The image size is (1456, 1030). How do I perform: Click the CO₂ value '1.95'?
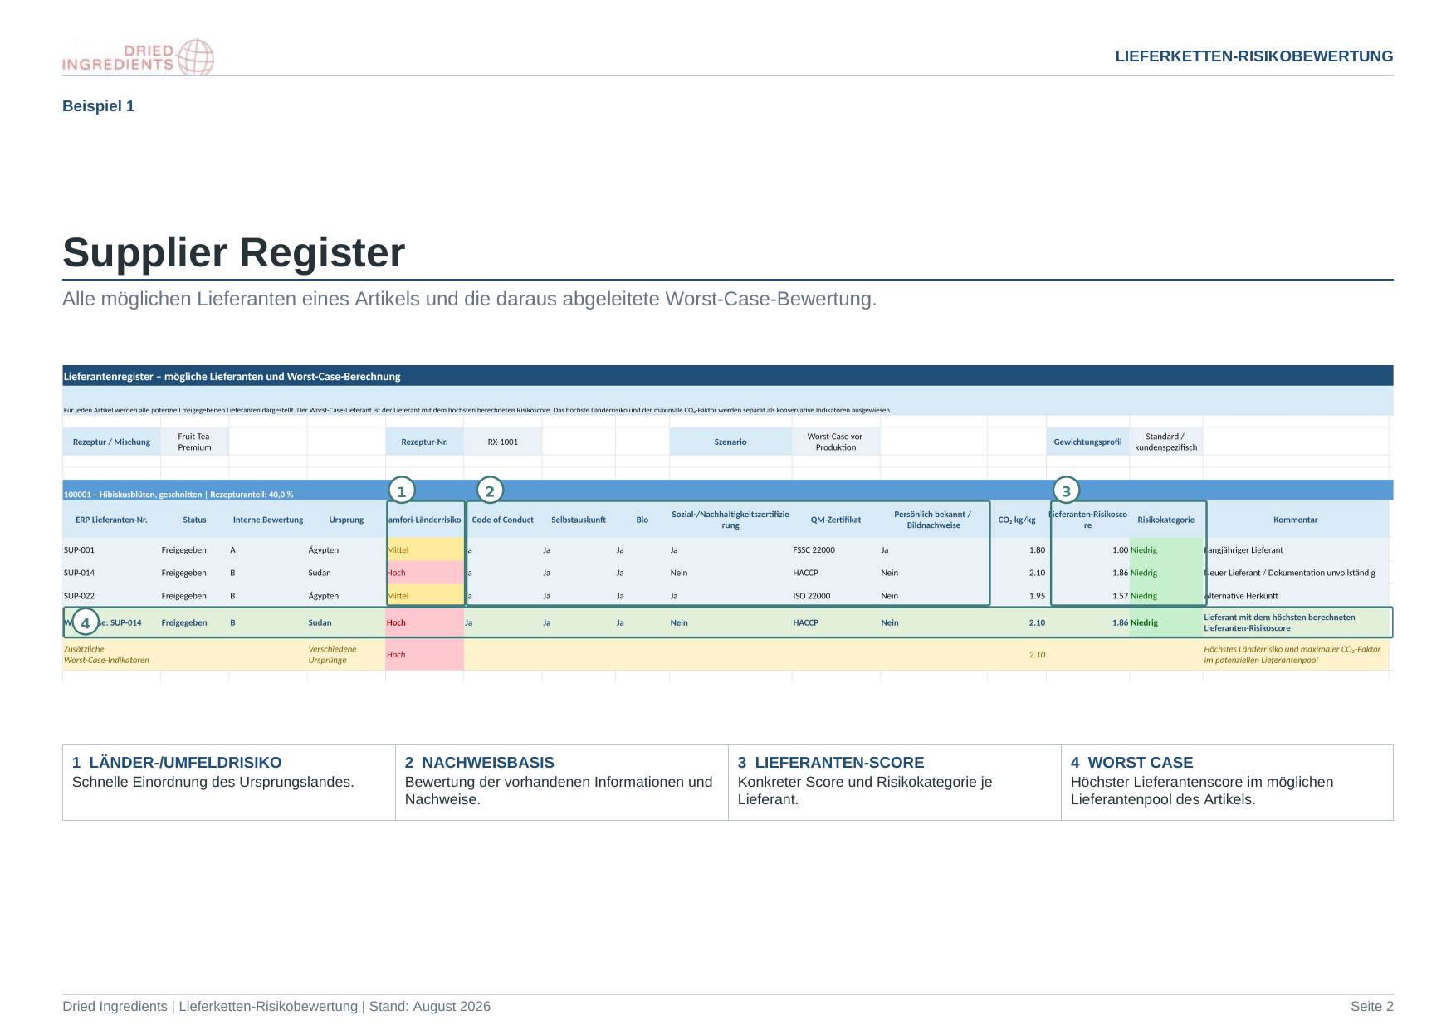click(1037, 596)
